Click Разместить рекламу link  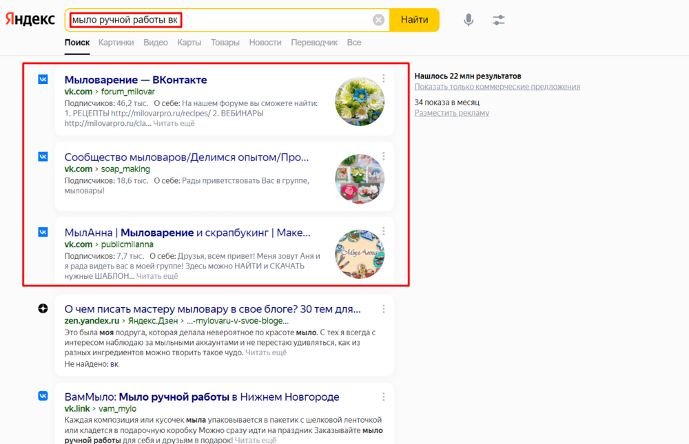tap(452, 113)
